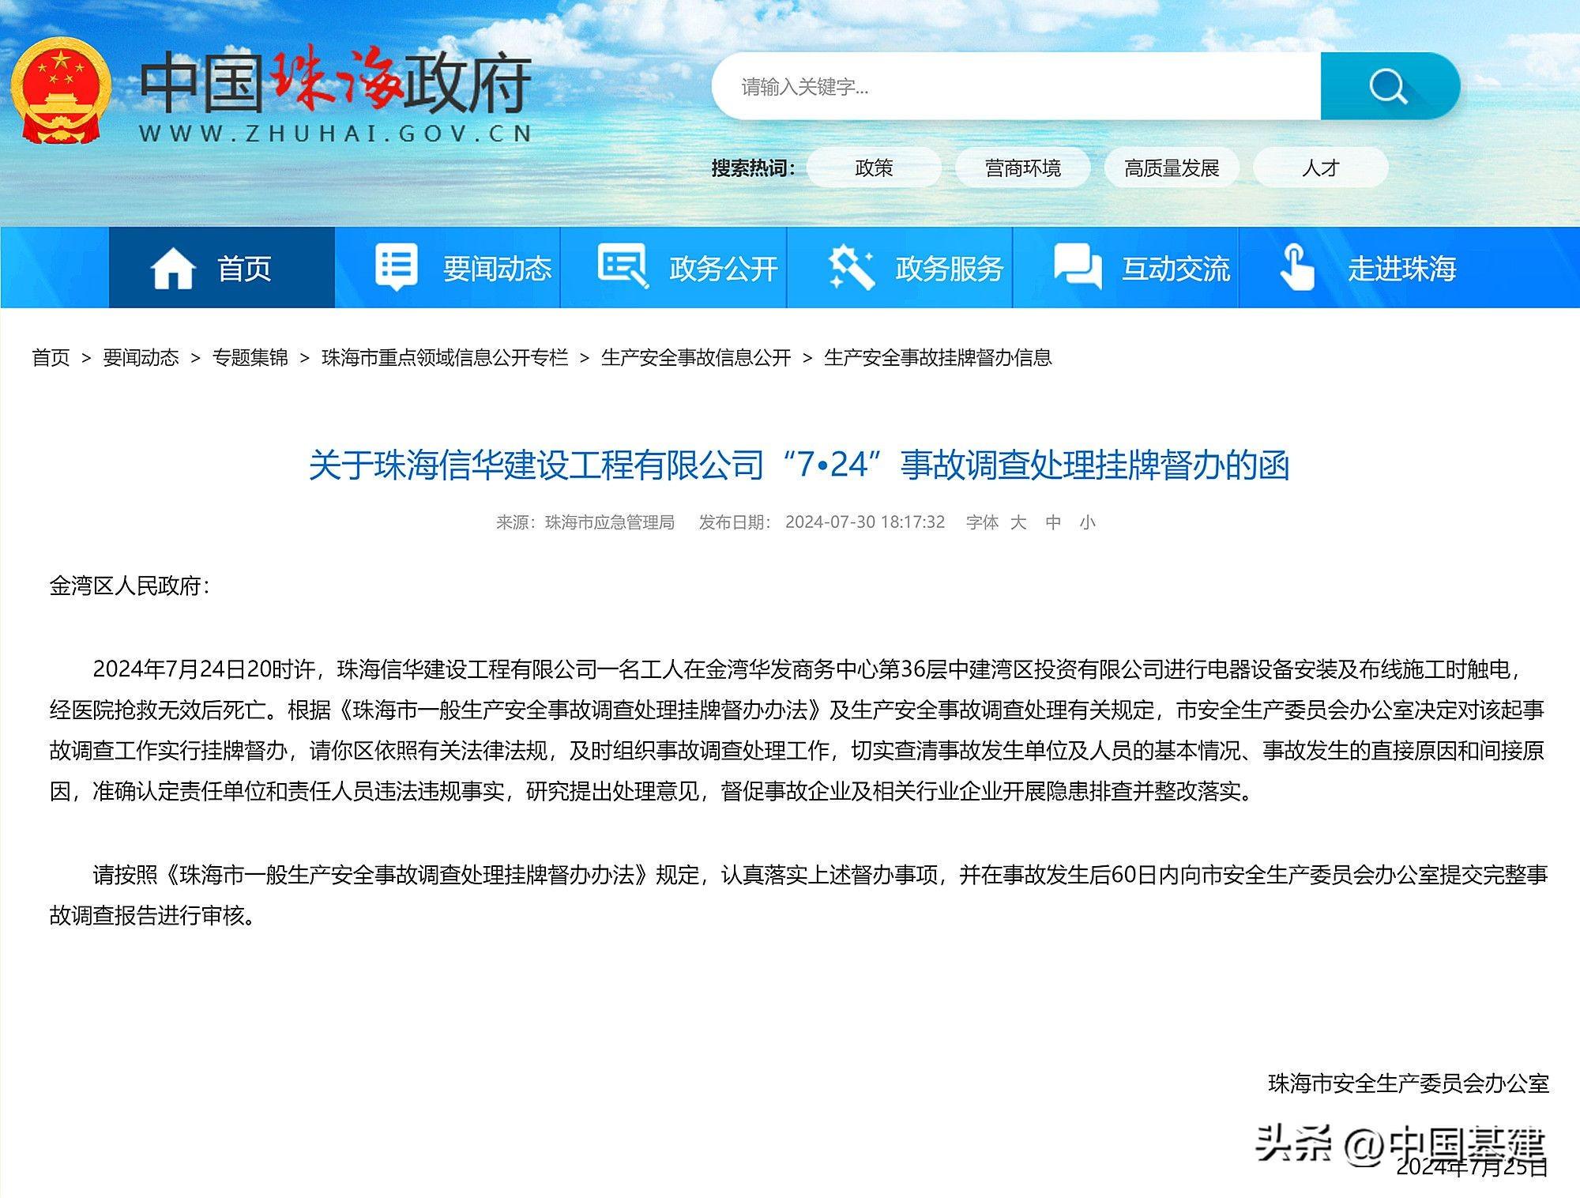Click the chat bubbles icon beside 互动交流
This screenshot has height=1198, width=1580.
tap(1078, 267)
